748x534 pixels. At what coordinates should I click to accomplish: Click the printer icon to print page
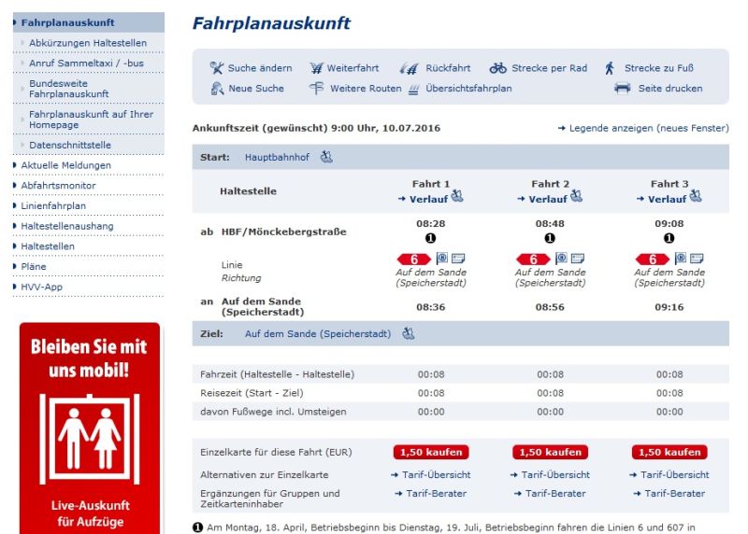pyautogui.click(x=623, y=89)
